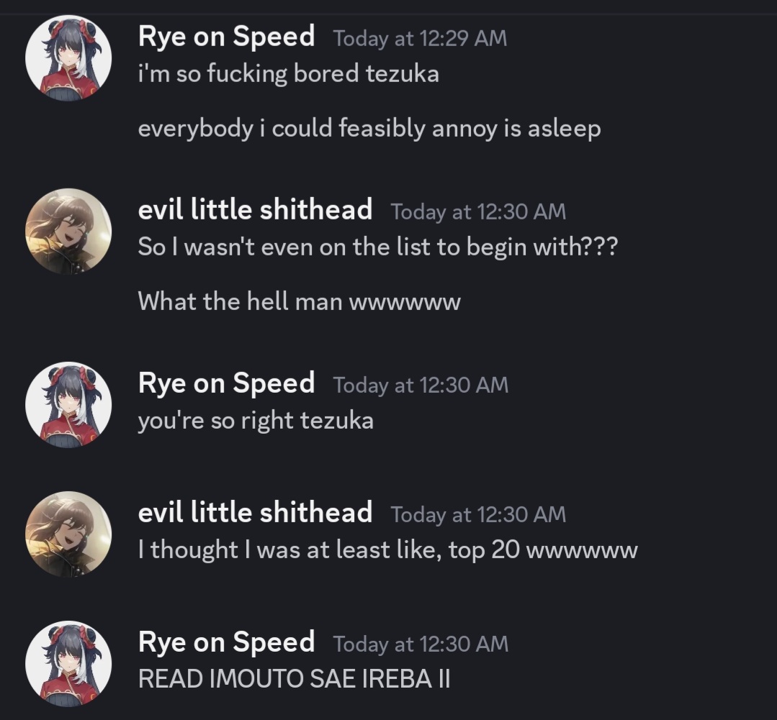The width and height of the screenshot is (777, 720).
Task: Click message 'i'm so fucking bored tezuka'
Action: pyautogui.click(x=288, y=73)
